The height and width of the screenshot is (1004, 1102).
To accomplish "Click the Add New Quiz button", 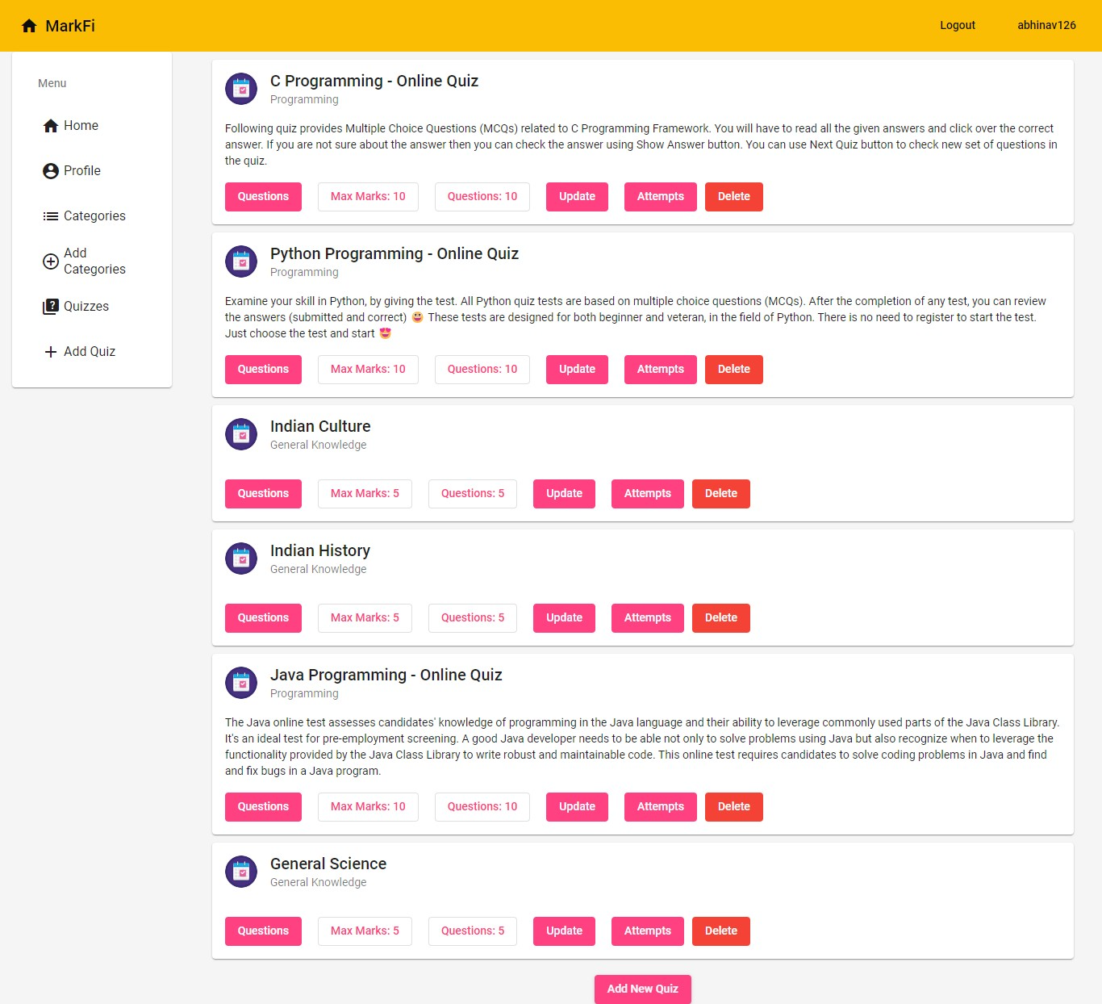I will [643, 989].
